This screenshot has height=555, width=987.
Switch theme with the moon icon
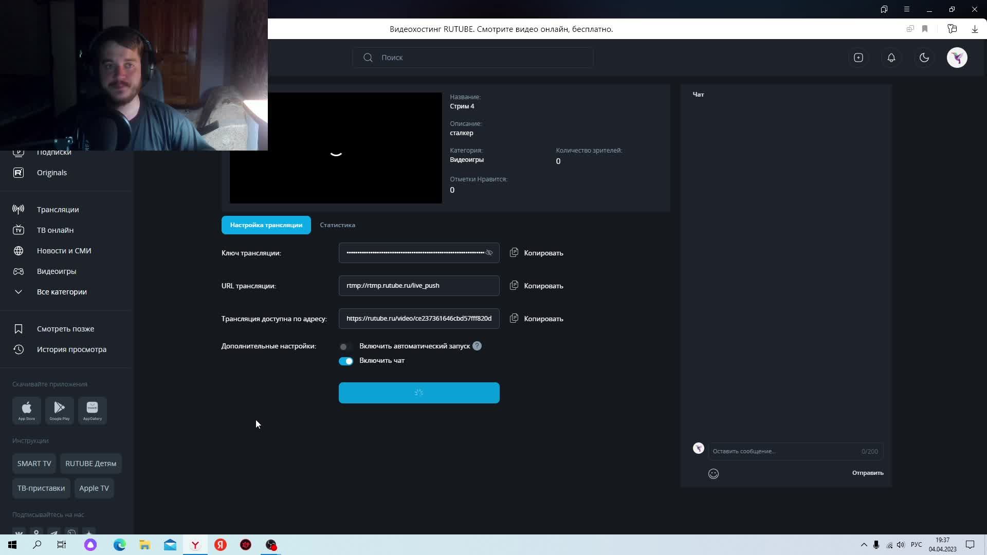point(924,58)
